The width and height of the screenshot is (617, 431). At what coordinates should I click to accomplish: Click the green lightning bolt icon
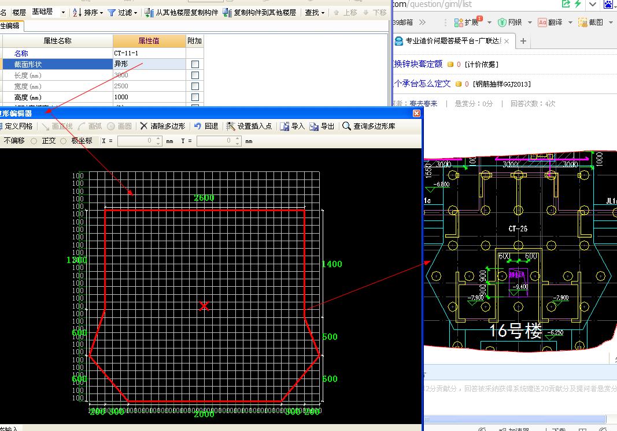coord(578,4)
